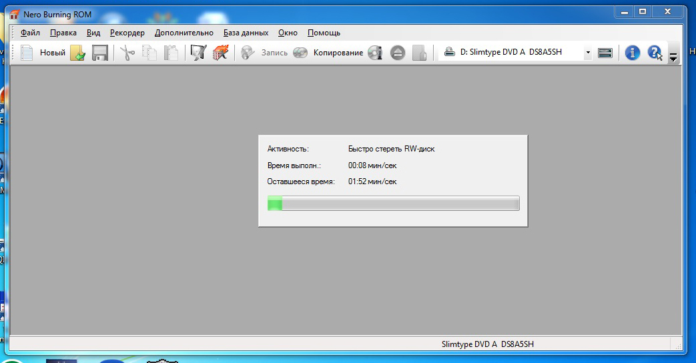Select D: Slimtype DVD A recorder field
The height and width of the screenshot is (363, 696).
click(x=515, y=52)
